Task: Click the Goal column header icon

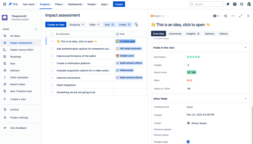Action: (117, 34)
